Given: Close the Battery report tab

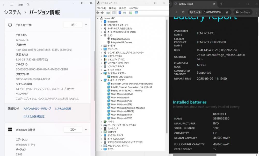Looking at the screenshot, I should click(x=214, y=4).
